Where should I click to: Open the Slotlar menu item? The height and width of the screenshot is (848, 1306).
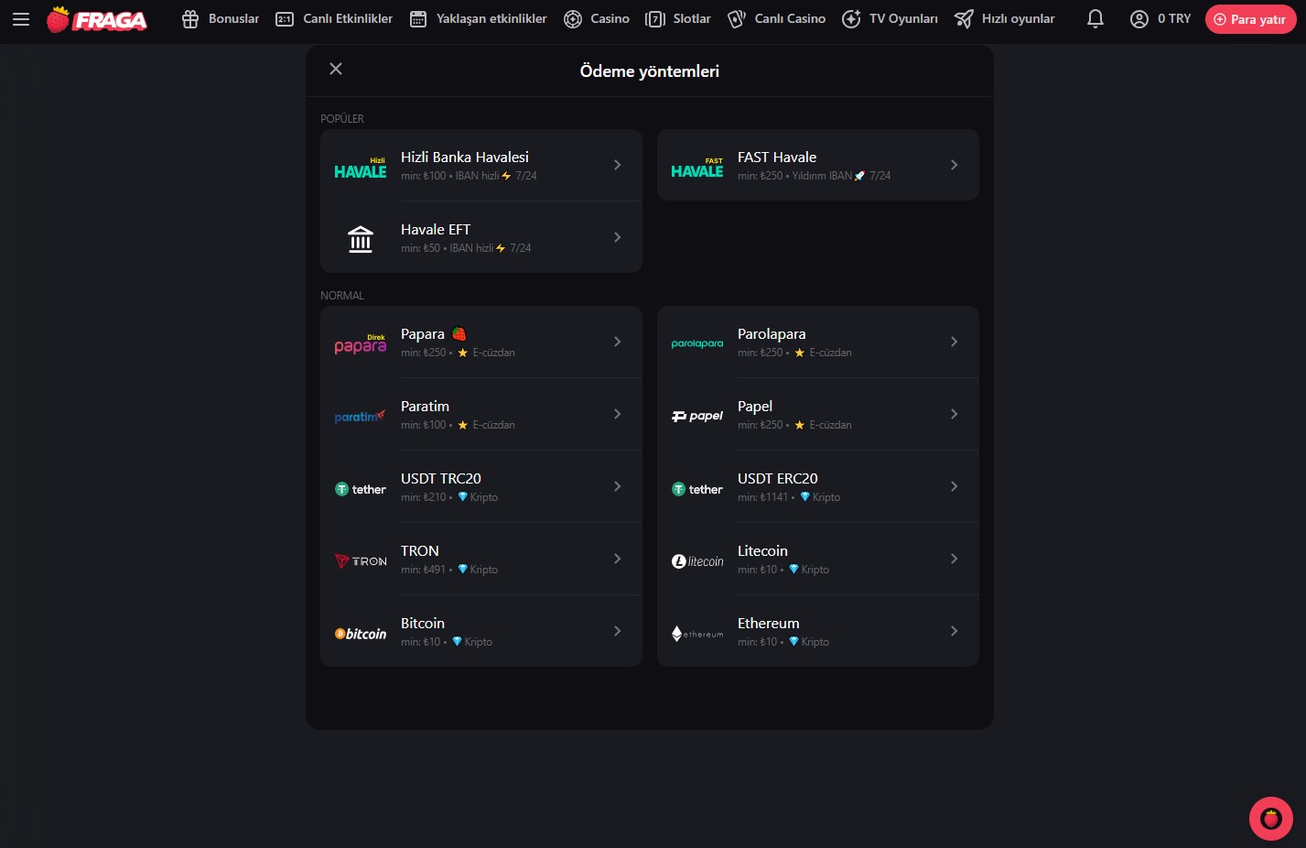pos(678,19)
